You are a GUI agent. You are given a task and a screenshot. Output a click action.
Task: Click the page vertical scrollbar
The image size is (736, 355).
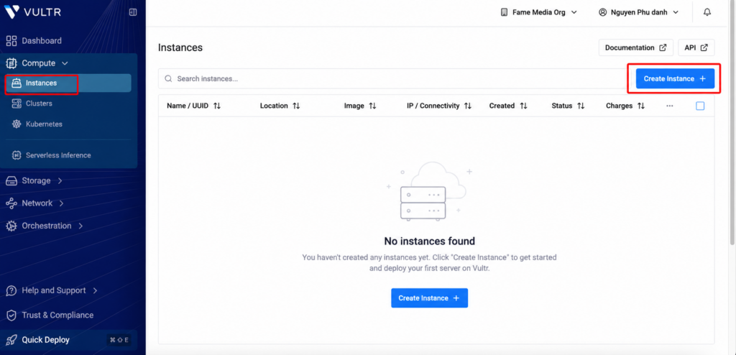click(733, 124)
